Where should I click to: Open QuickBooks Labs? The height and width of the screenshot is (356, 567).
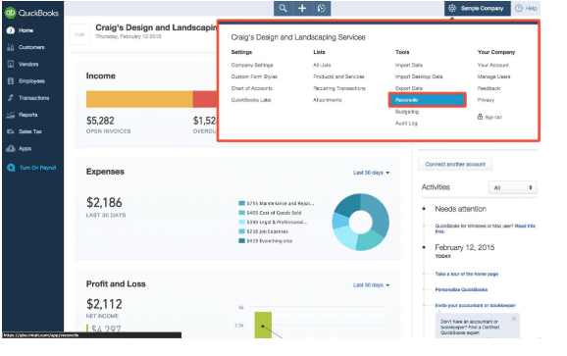pos(251,100)
